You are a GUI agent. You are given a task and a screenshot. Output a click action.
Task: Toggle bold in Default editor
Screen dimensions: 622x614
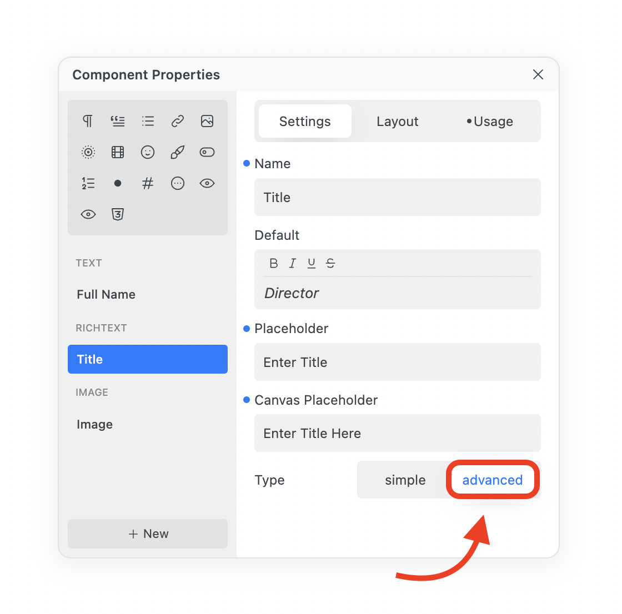pyautogui.click(x=273, y=263)
